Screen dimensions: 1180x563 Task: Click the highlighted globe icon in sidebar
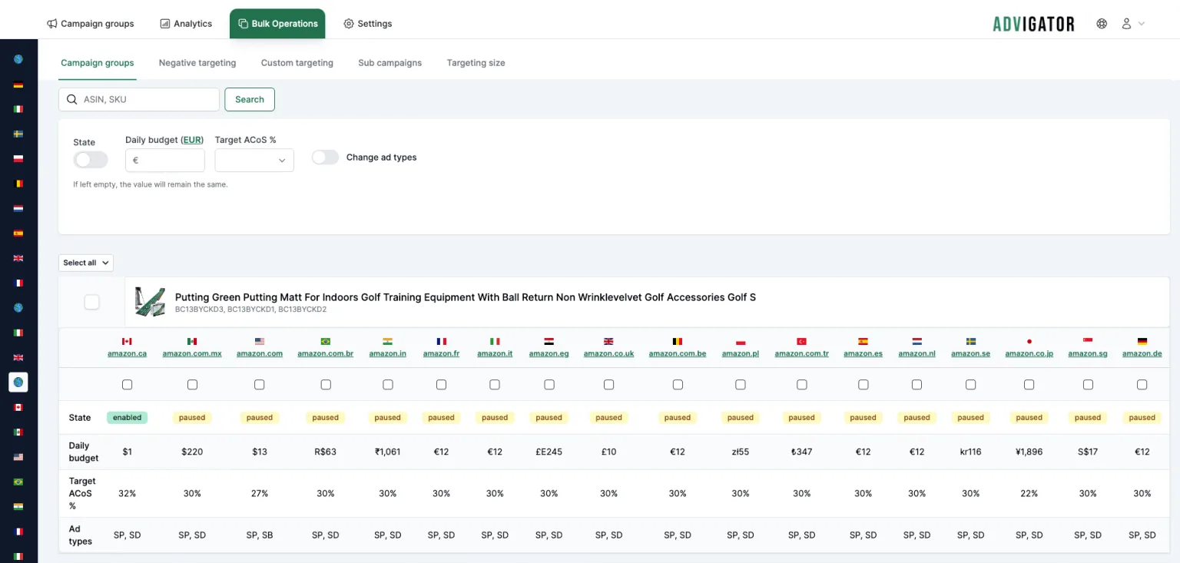(18, 382)
